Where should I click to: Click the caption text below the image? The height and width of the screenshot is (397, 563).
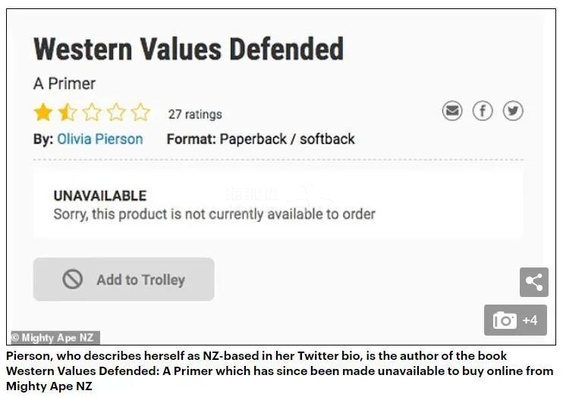281,371
